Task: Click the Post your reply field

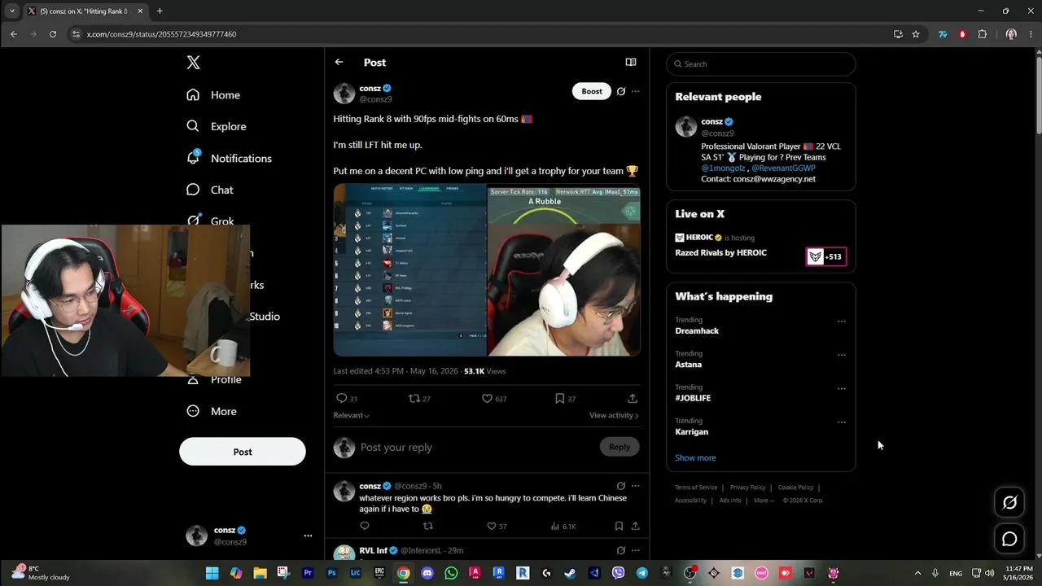Action: pos(476,447)
